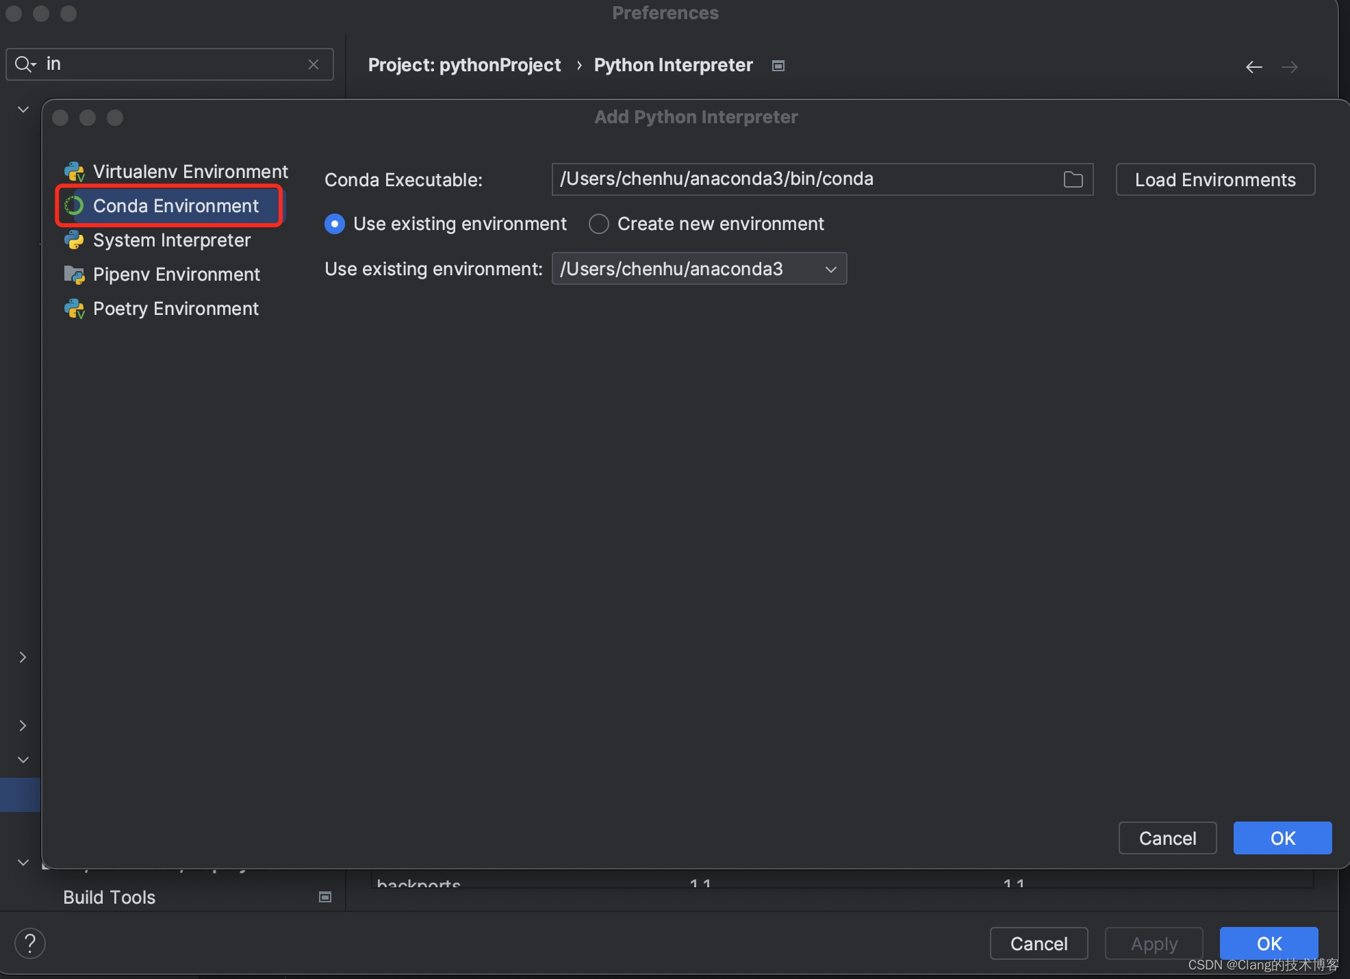Click the Preferences search input containing 'in'

[x=171, y=64]
